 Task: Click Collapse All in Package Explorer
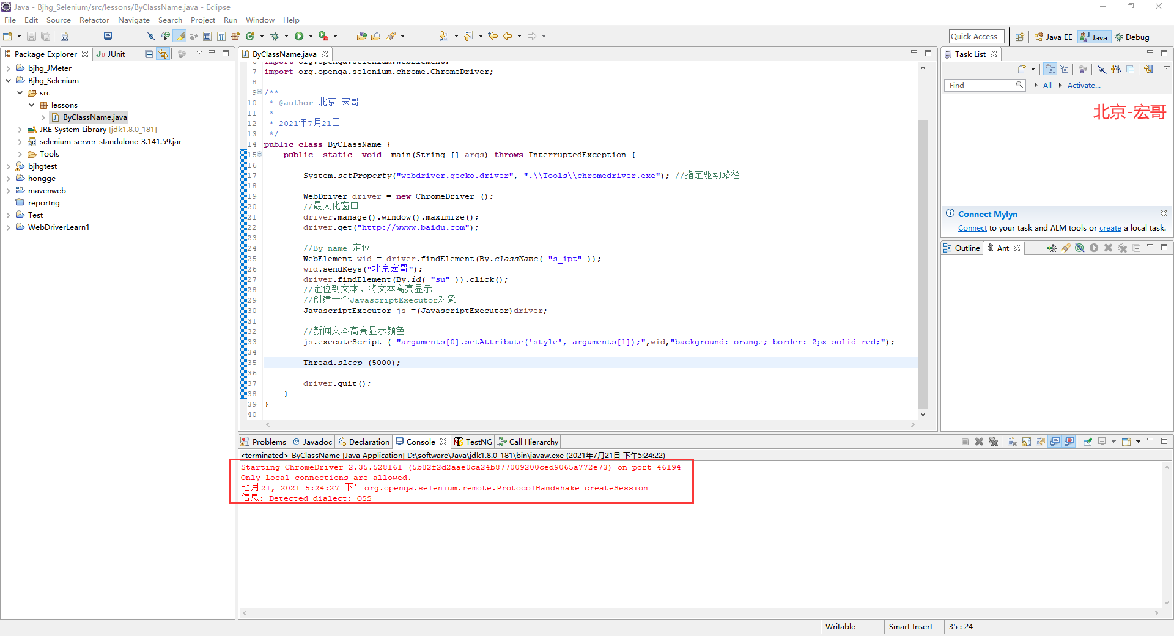click(x=149, y=54)
